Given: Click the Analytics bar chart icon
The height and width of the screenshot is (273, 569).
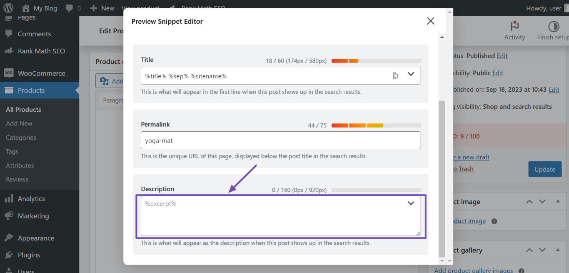Looking at the screenshot, I should (x=9, y=199).
